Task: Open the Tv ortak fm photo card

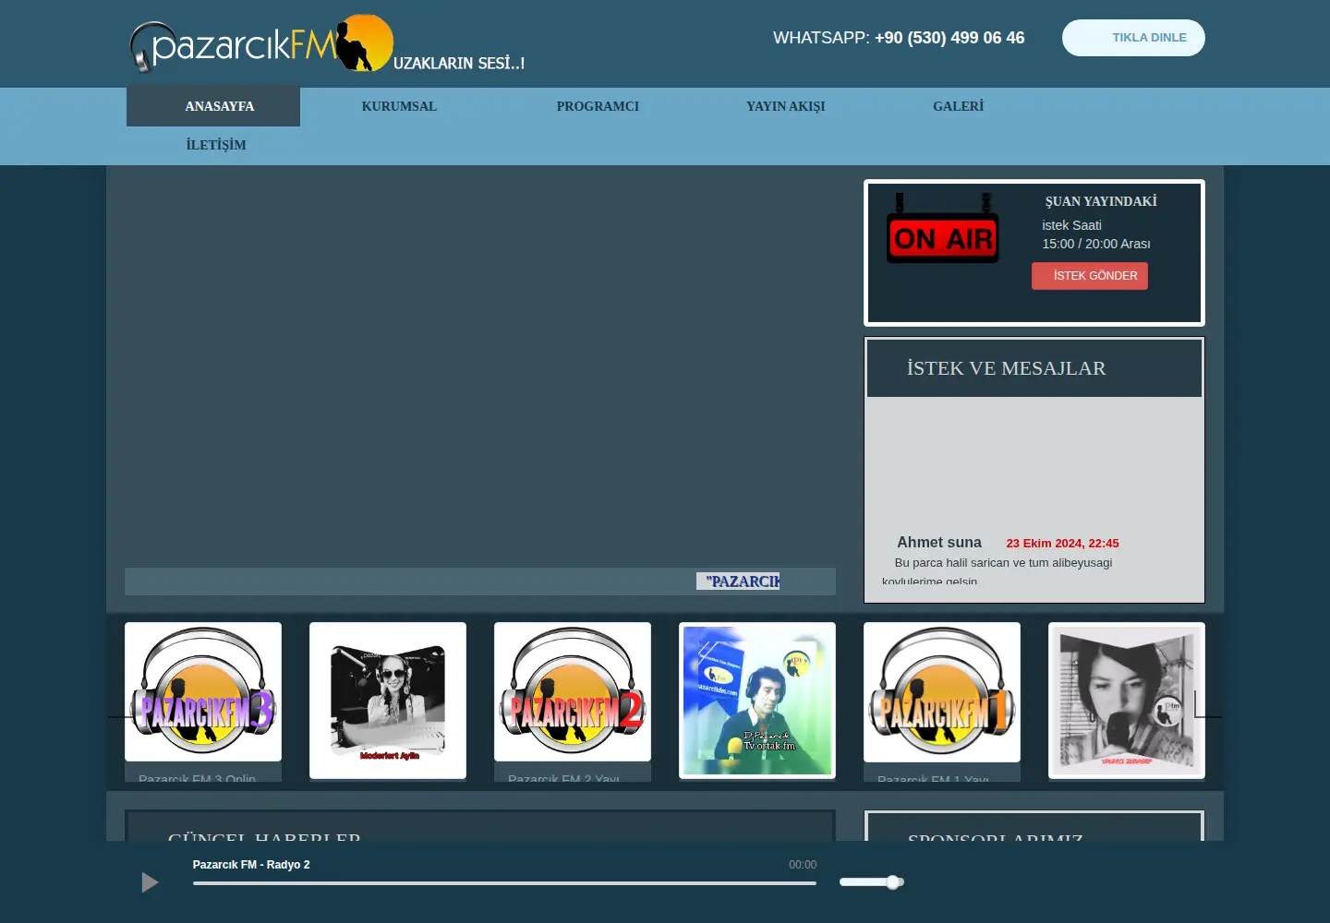Action: 757,701
